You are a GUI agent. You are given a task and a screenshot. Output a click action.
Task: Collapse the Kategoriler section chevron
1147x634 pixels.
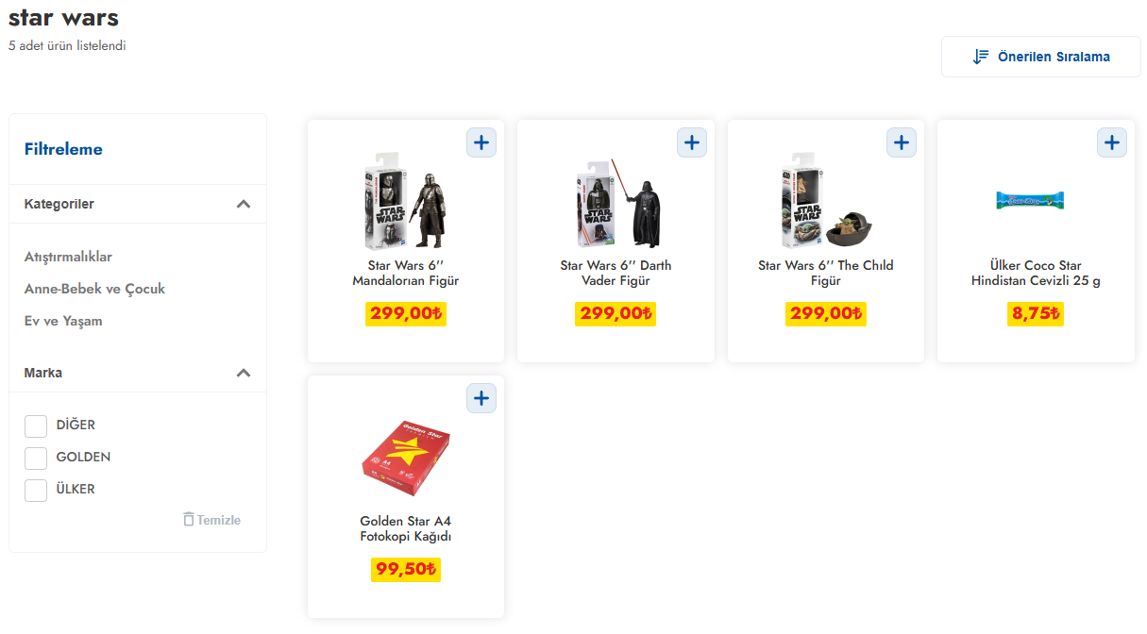(244, 204)
